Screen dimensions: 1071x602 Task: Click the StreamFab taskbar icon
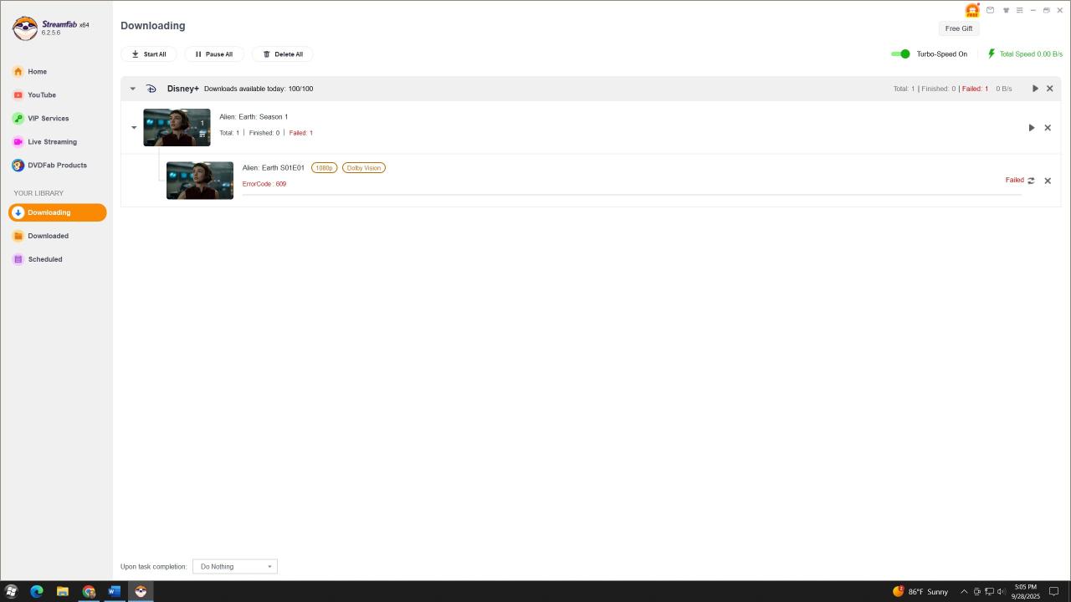pos(141,591)
